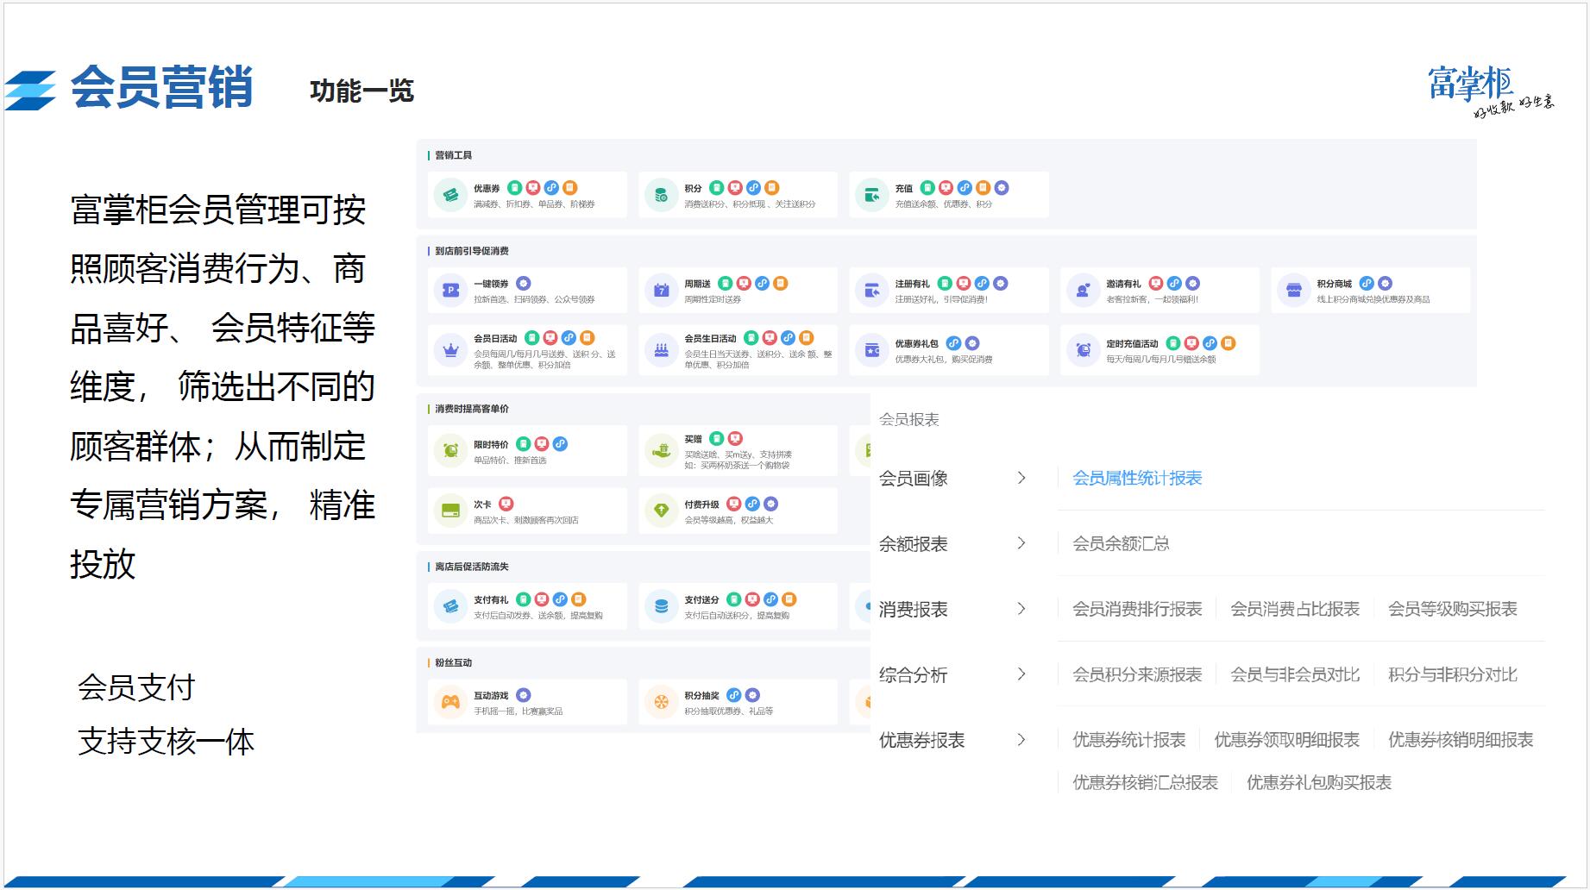Viewport: 1590px width, 890px height.
Task: Select the 互动游戏 gamepad icon
Action: click(450, 702)
